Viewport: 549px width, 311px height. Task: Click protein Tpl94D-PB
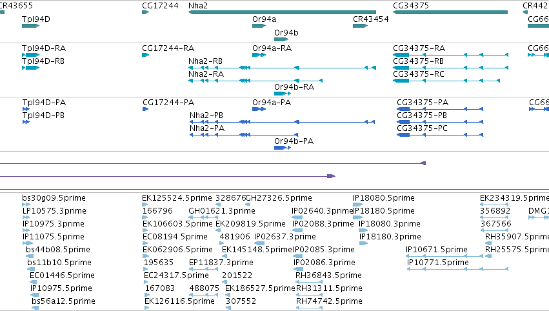[x=43, y=115]
